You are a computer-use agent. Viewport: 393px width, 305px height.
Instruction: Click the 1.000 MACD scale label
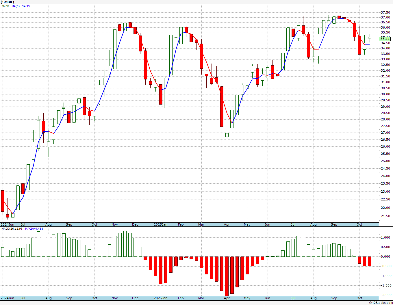point(385,237)
